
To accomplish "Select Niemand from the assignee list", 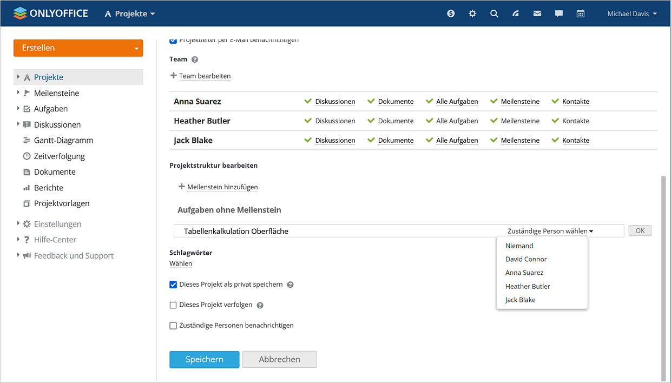I will point(542,246).
